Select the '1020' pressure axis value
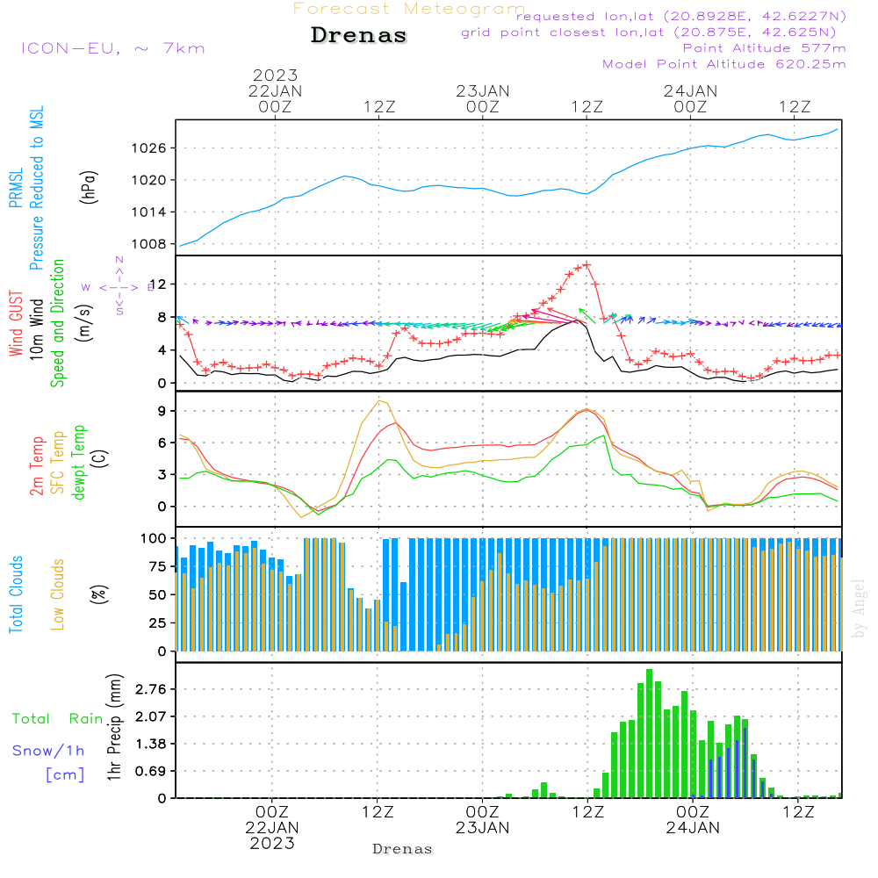 [x=149, y=180]
